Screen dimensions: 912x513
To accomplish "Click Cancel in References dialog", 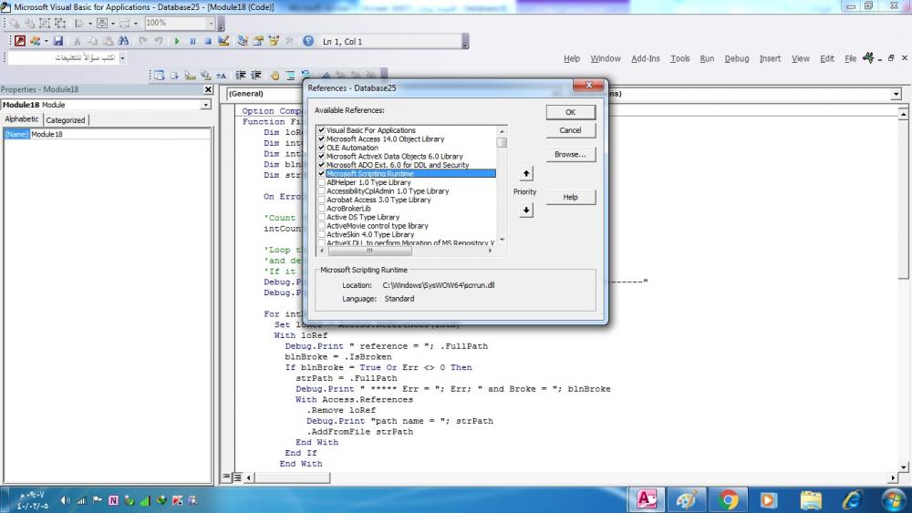I will point(571,130).
